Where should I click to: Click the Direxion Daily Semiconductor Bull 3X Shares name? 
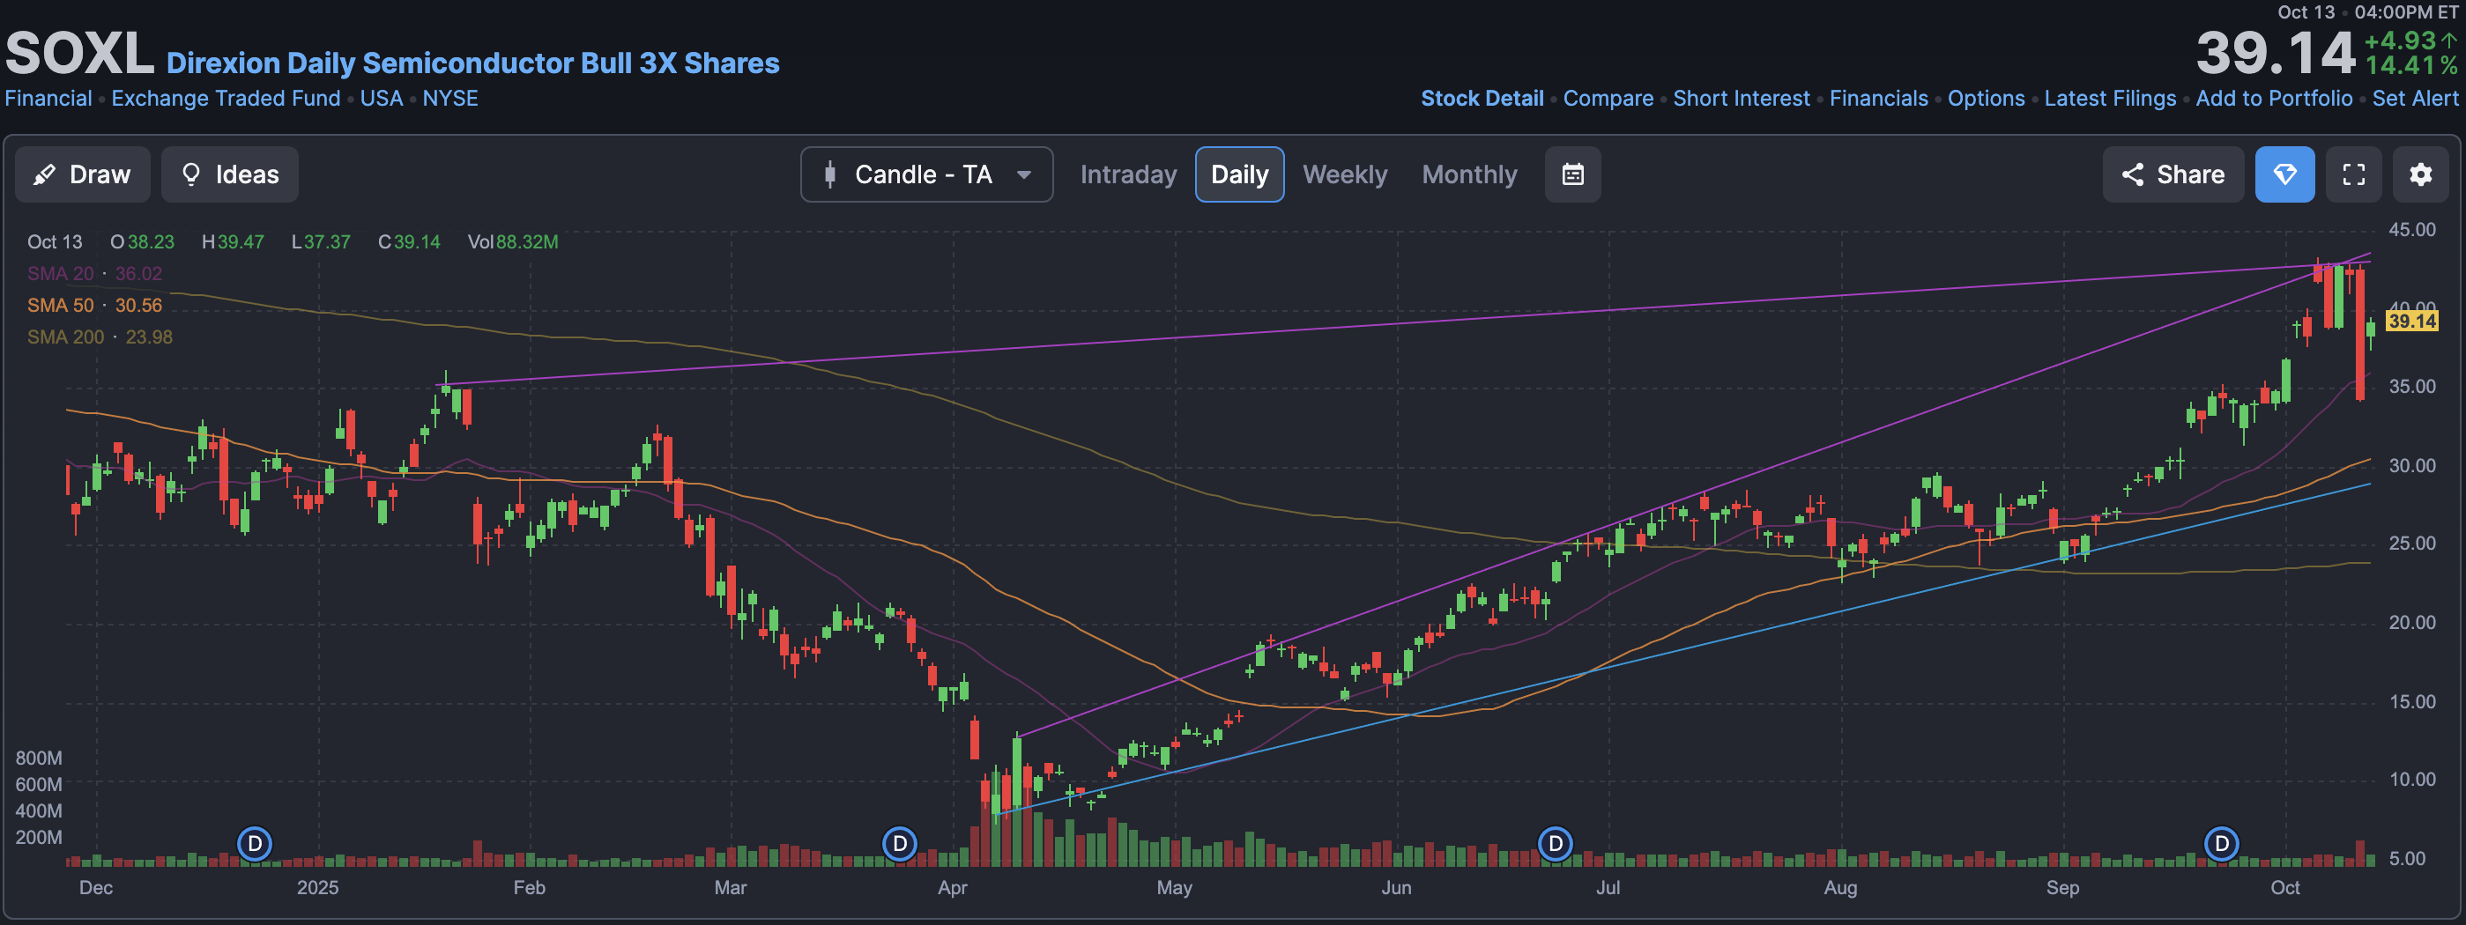point(473,63)
